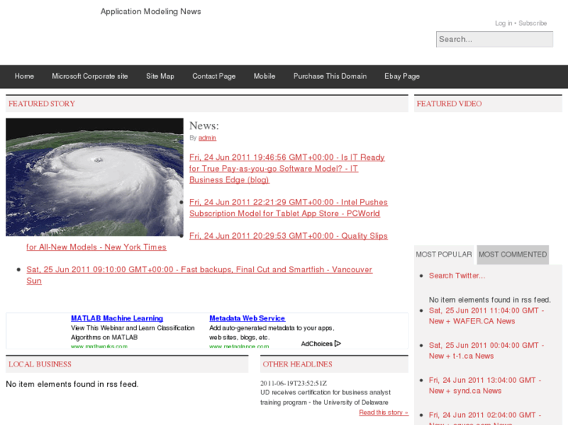Click the 2011-06-19T23:52:51Z timestamp
The image size is (568, 425).
[x=294, y=383]
